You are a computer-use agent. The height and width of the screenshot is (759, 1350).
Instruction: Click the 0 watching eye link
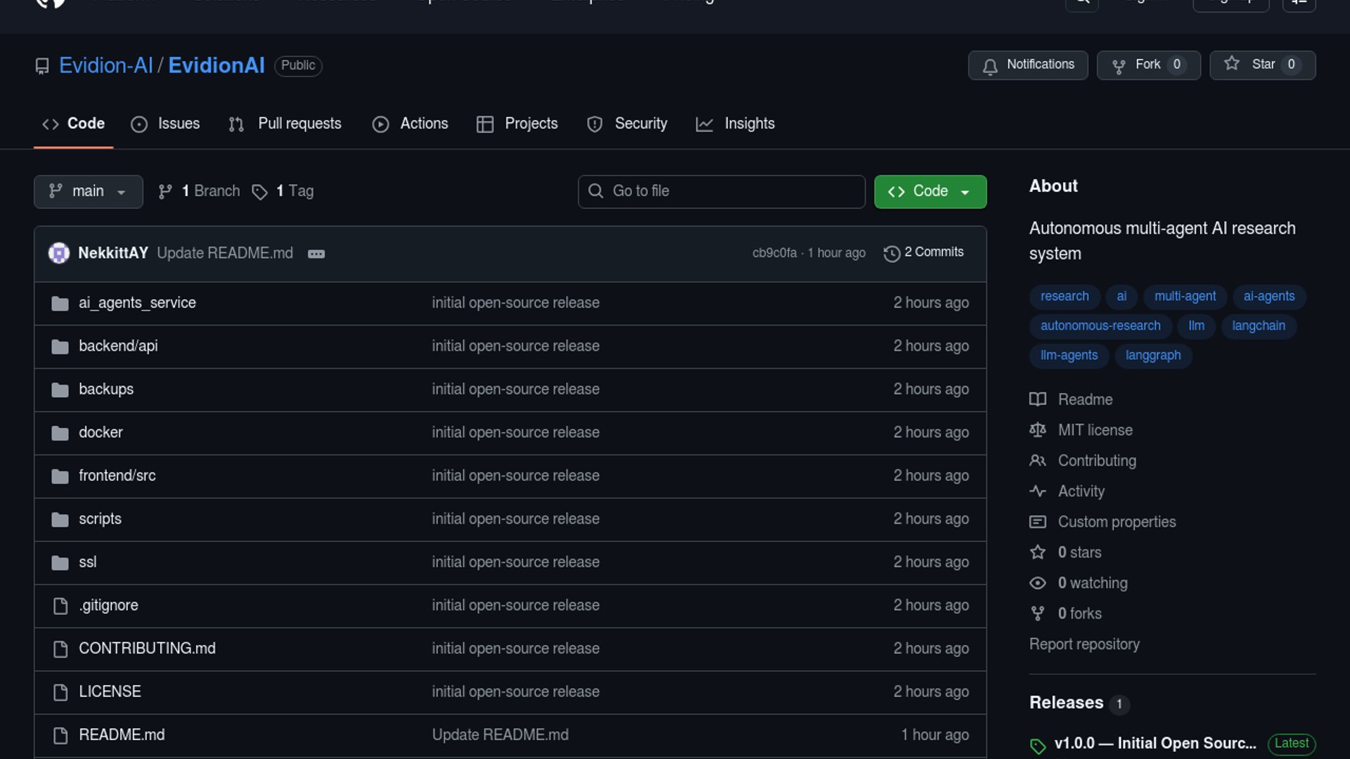(1092, 583)
